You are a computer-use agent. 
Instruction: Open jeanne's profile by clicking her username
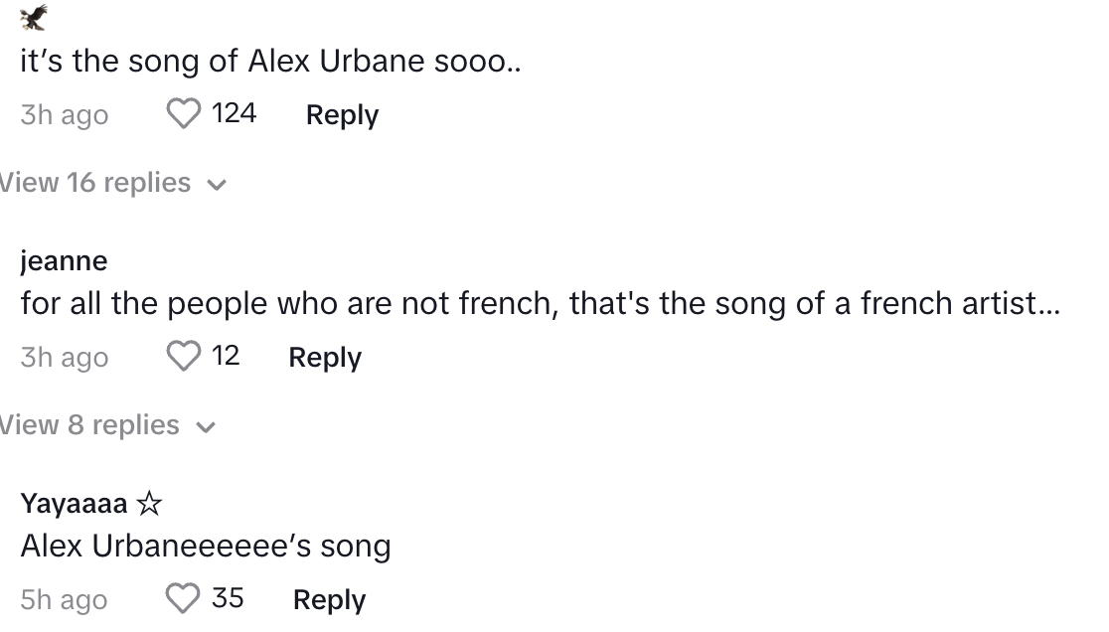(x=65, y=260)
